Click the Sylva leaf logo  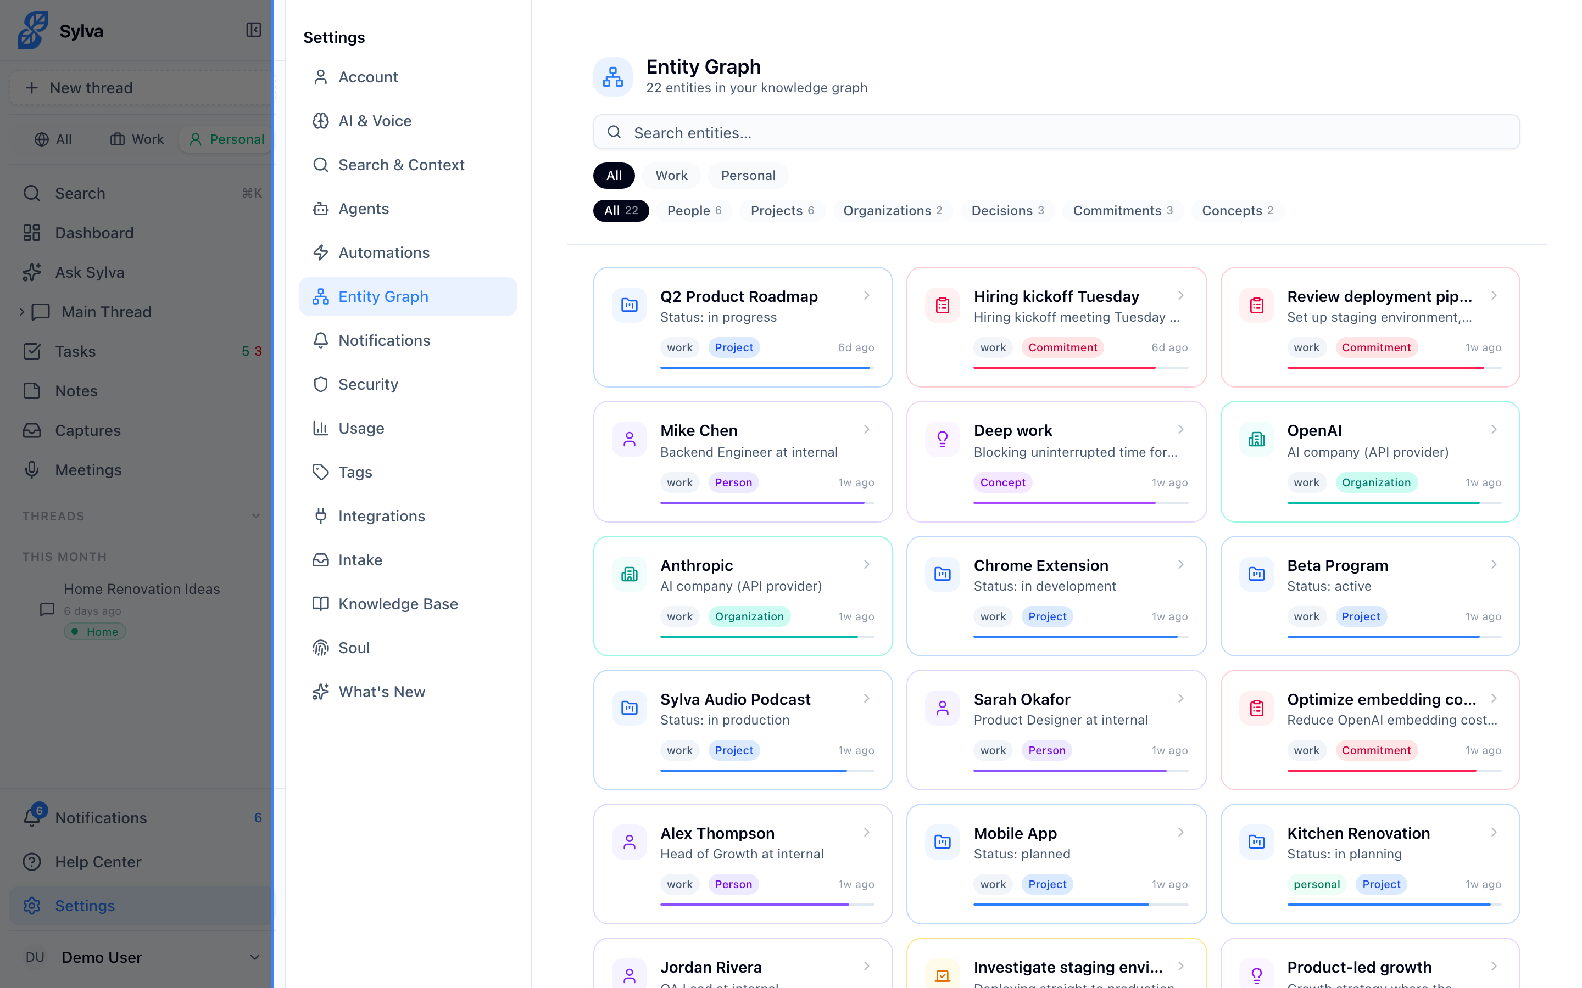coord(33,30)
